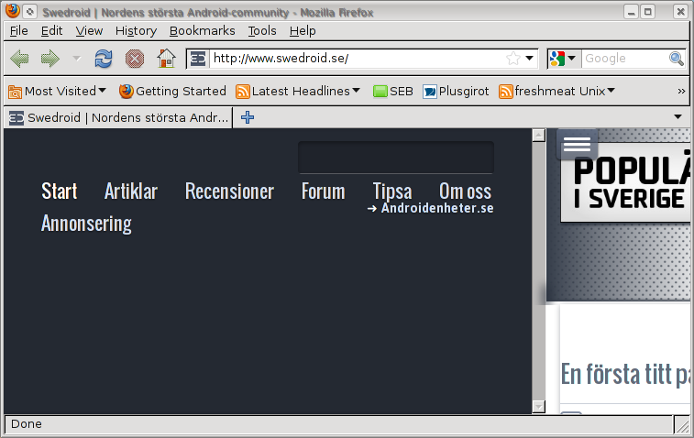Click the Swedroid tab favicon
Image resolution: width=694 pixels, height=438 pixels.
coord(17,117)
